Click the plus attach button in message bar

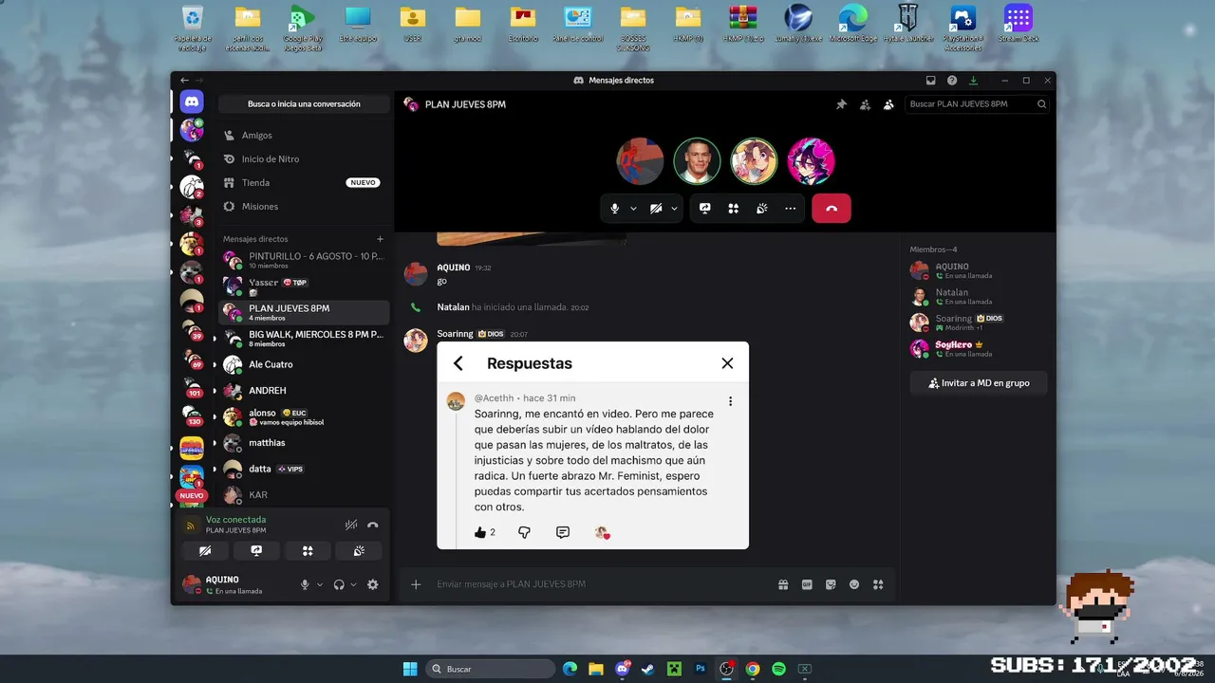pyautogui.click(x=416, y=584)
